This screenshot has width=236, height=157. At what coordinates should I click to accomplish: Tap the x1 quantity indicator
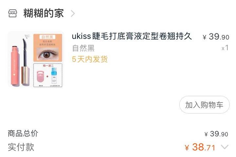[x=225, y=48]
